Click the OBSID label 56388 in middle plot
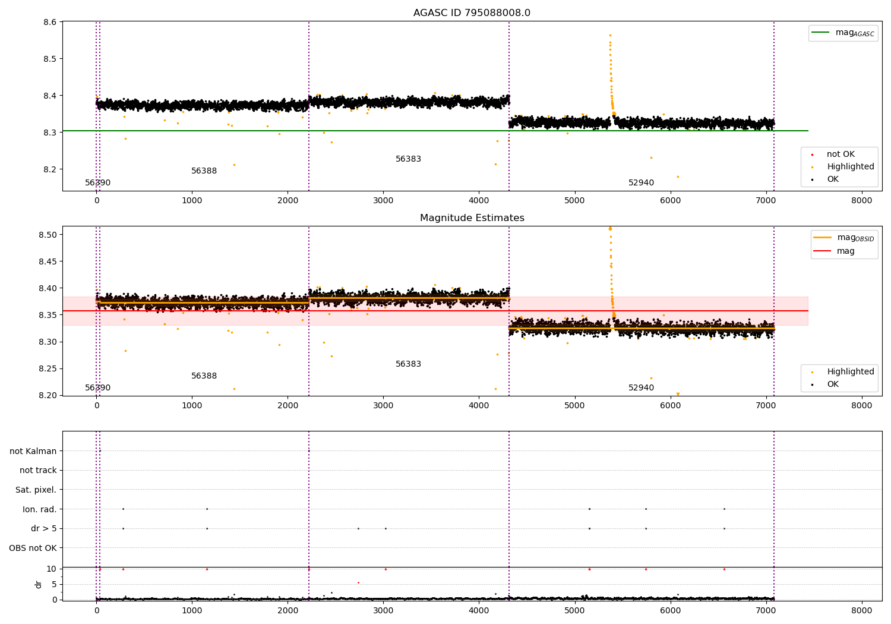 [x=204, y=376]
